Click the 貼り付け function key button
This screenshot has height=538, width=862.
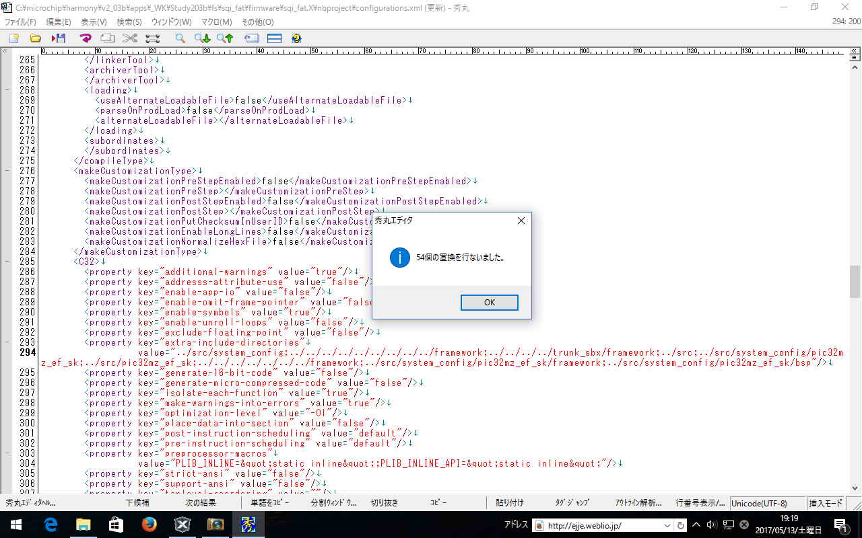[x=510, y=503]
